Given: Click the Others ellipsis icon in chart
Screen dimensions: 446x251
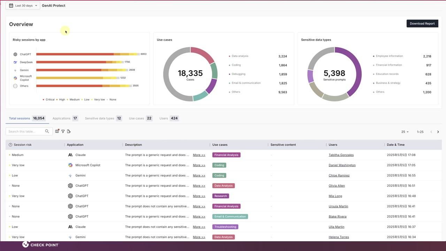Looking at the screenshot, I should (15, 86).
